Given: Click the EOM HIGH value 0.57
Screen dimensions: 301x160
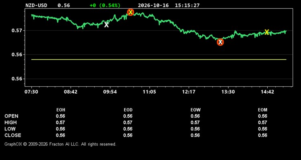Looking at the screenshot, I should [262, 122].
